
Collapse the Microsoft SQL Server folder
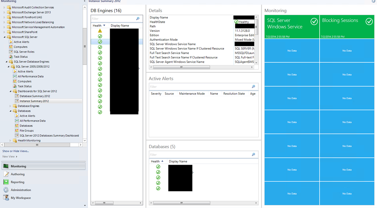click(x=4, y=37)
